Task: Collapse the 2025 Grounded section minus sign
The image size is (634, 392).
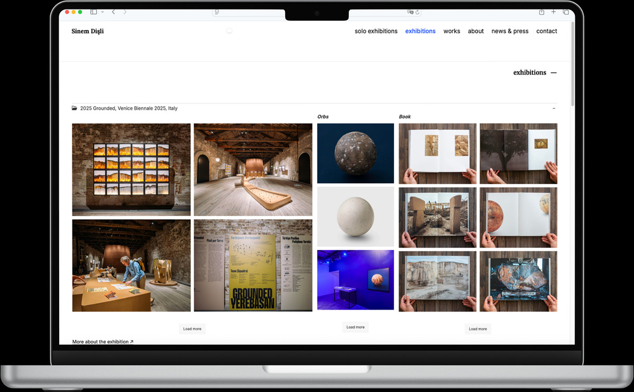Action: [554, 108]
